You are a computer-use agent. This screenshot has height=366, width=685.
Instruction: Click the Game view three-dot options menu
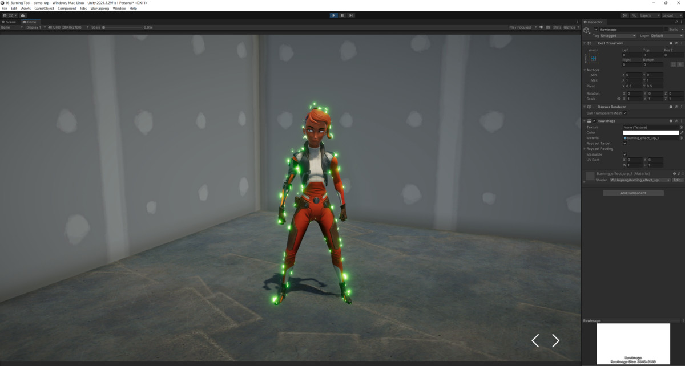tap(578, 22)
